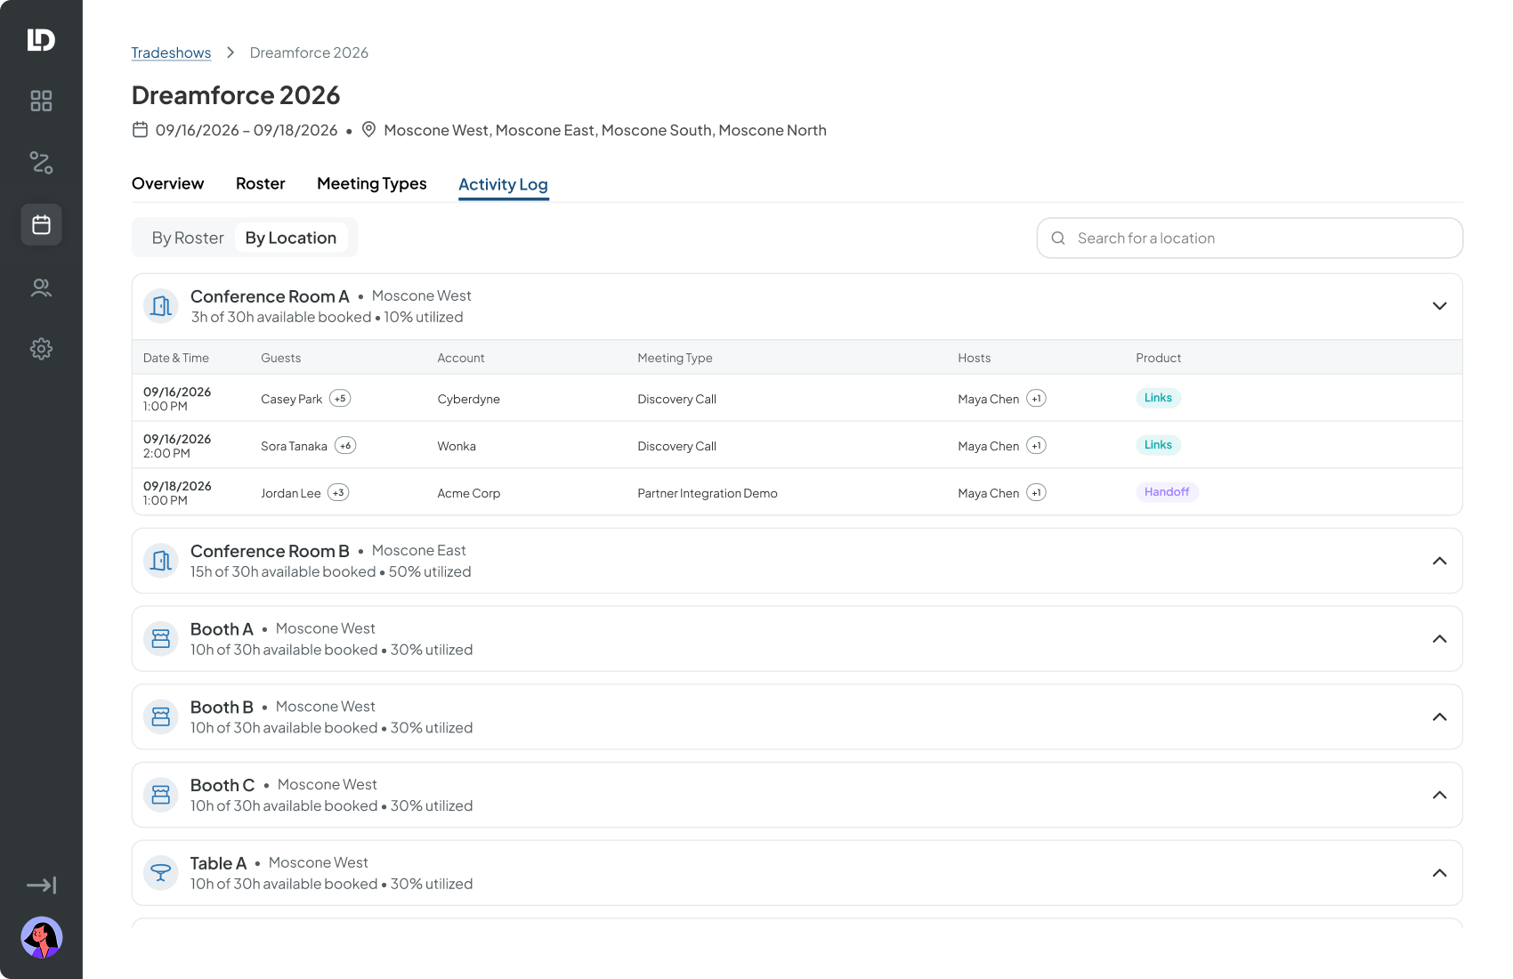Click the Partner Integration Demo meeting type
Viewport: 1513px width, 979px height.
[x=708, y=493]
